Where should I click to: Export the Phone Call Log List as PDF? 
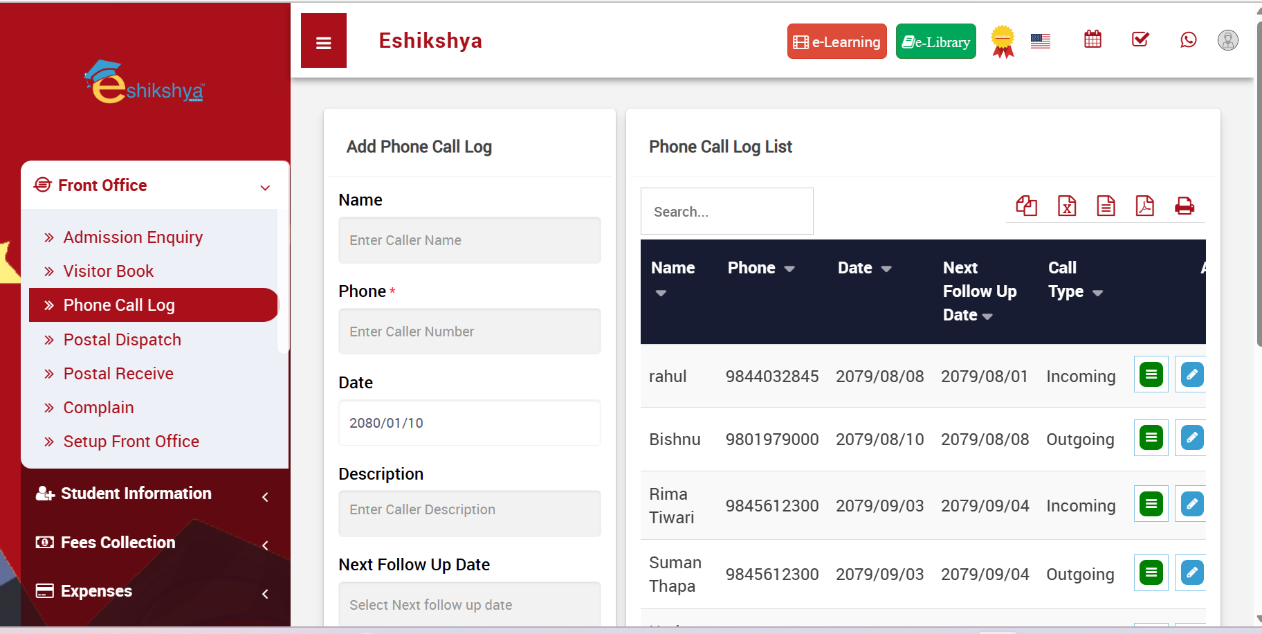click(x=1145, y=206)
